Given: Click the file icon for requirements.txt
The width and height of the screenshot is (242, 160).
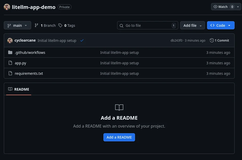Looking at the screenshot, I should point(10,73).
